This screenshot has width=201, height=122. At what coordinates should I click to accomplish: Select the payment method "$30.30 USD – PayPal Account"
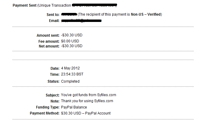point(86,113)
